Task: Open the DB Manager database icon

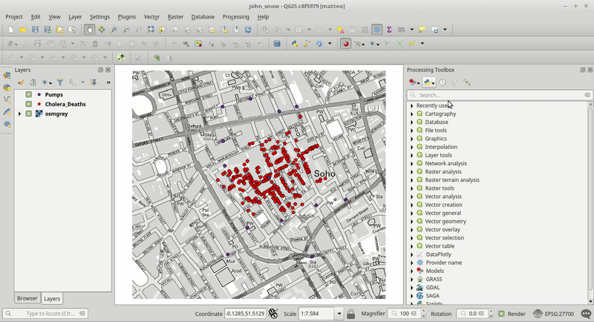Action: tap(277, 44)
